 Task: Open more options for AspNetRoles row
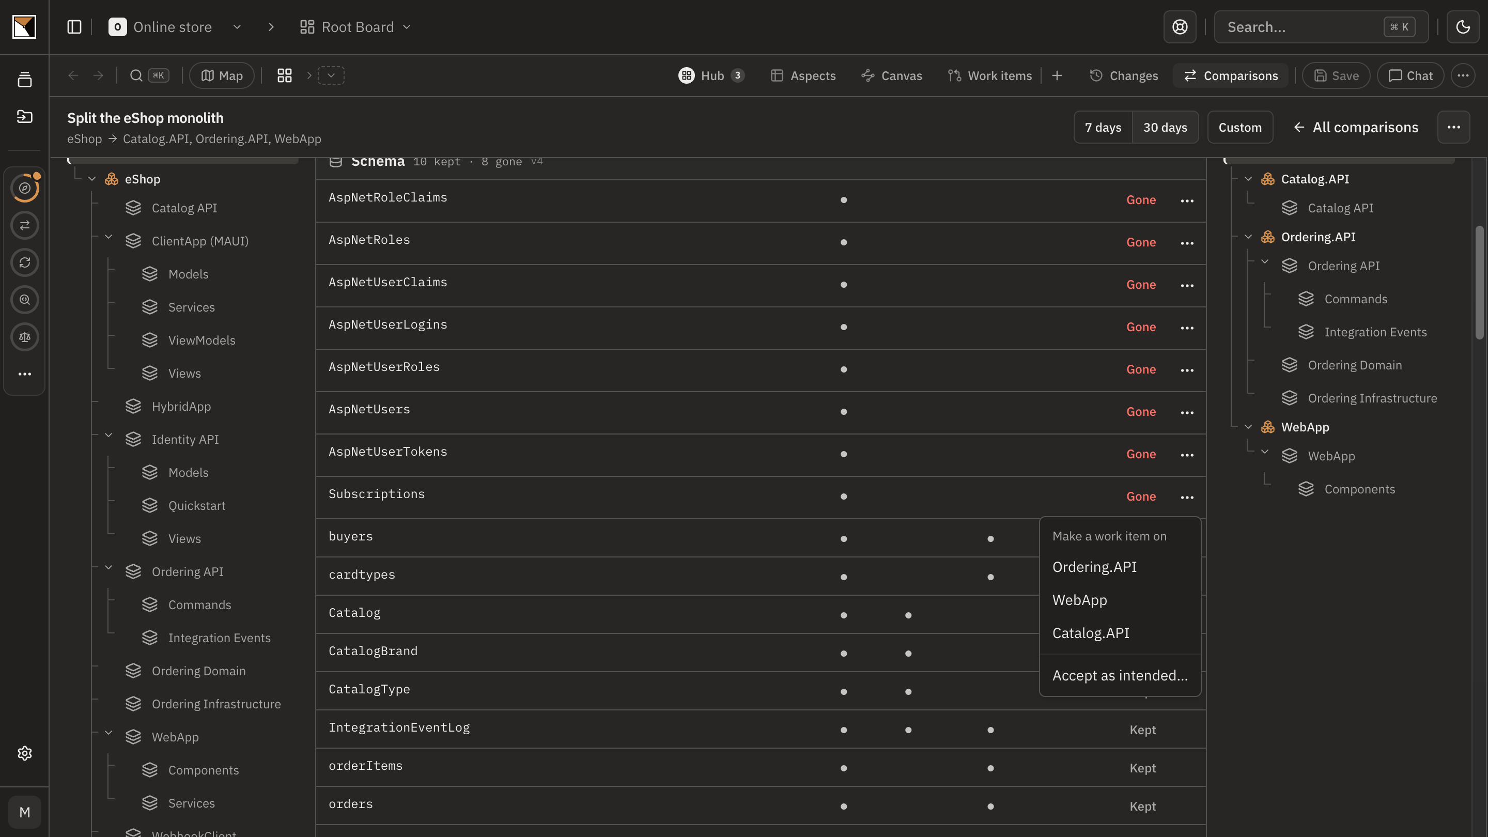click(x=1186, y=243)
